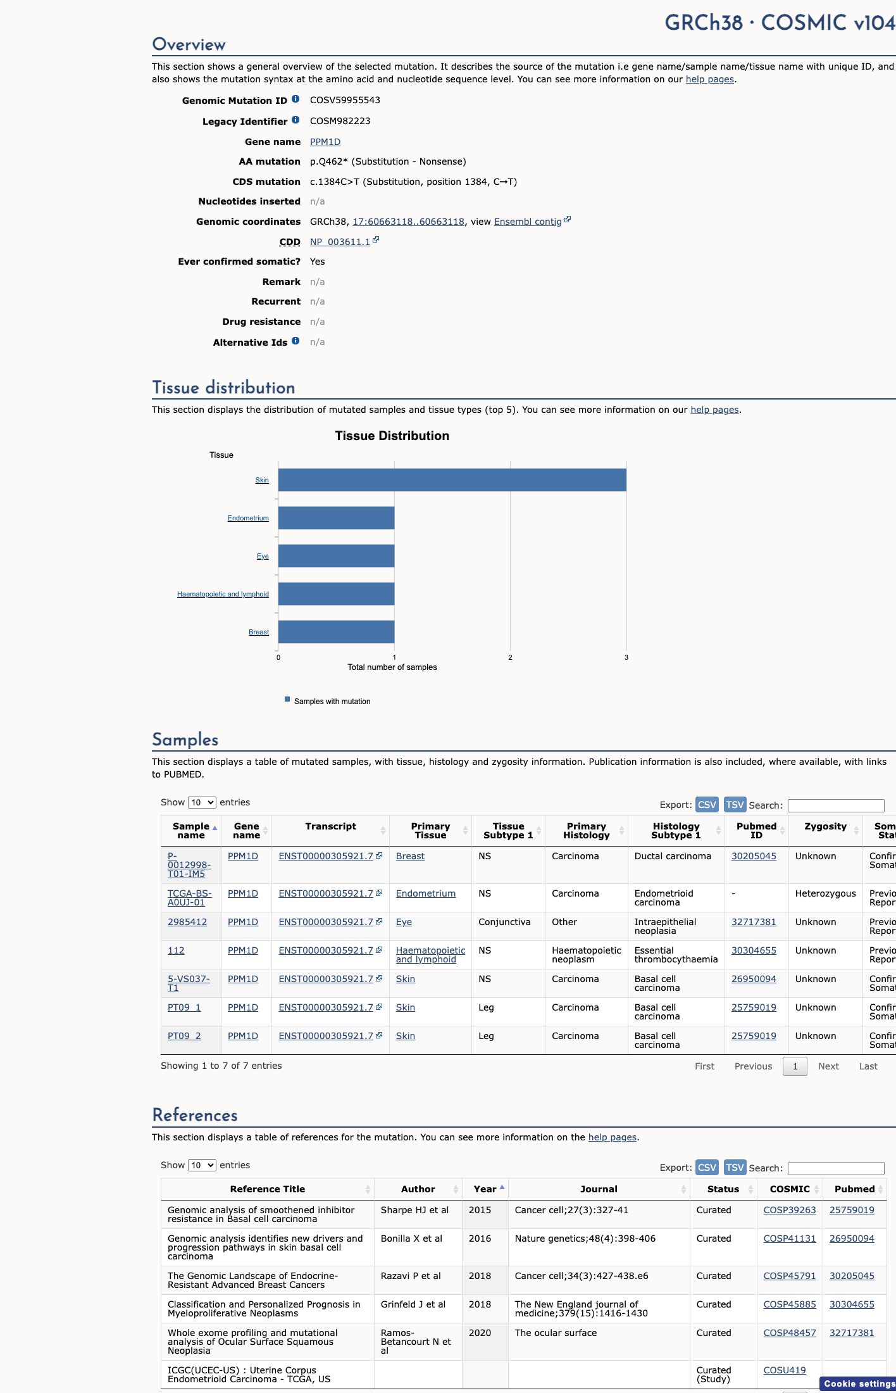Image resolution: width=896 pixels, height=1393 pixels.
Task: Open Cookie settings
Action: click(859, 1384)
